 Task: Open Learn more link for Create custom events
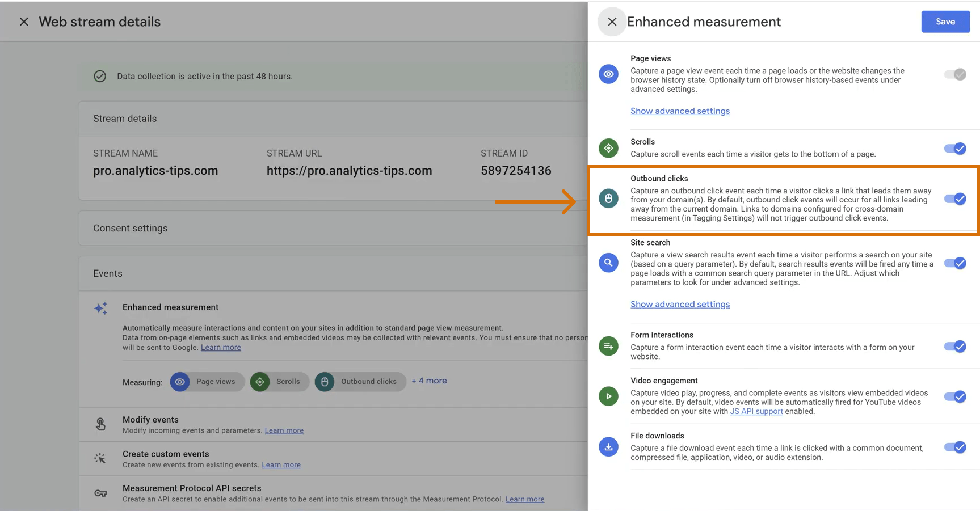click(x=281, y=464)
